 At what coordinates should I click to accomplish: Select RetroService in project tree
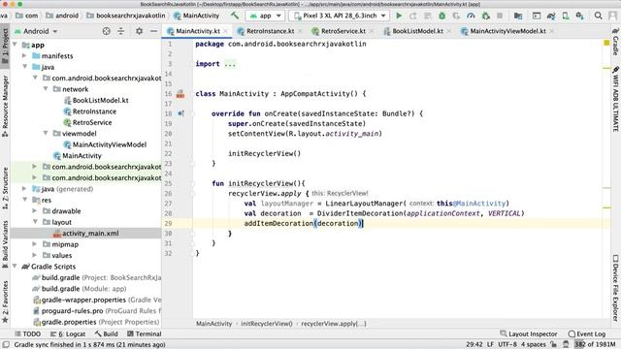[x=88, y=122]
